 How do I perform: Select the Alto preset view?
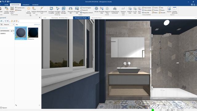pos(161,8)
